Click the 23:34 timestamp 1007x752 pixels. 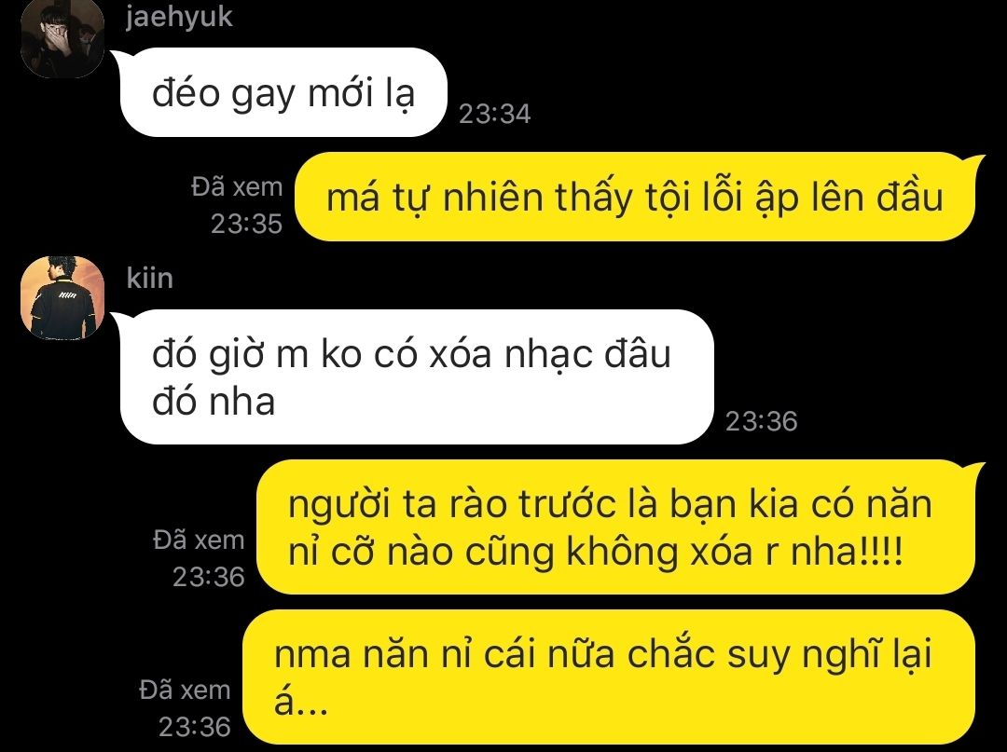click(x=494, y=115)
